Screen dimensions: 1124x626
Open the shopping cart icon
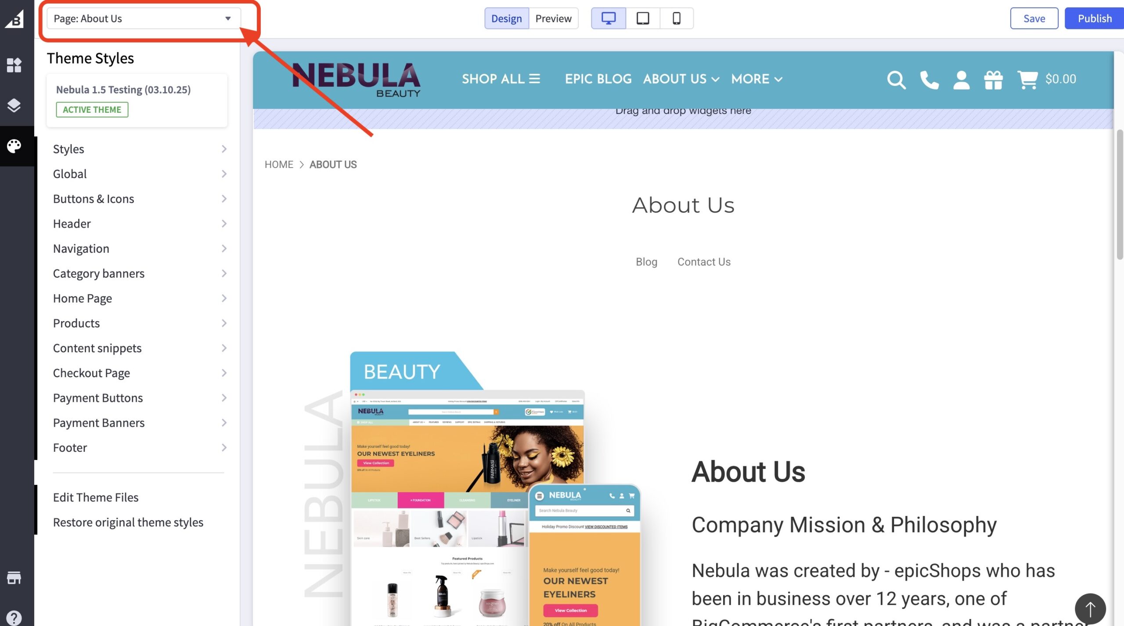(1027, 80)
